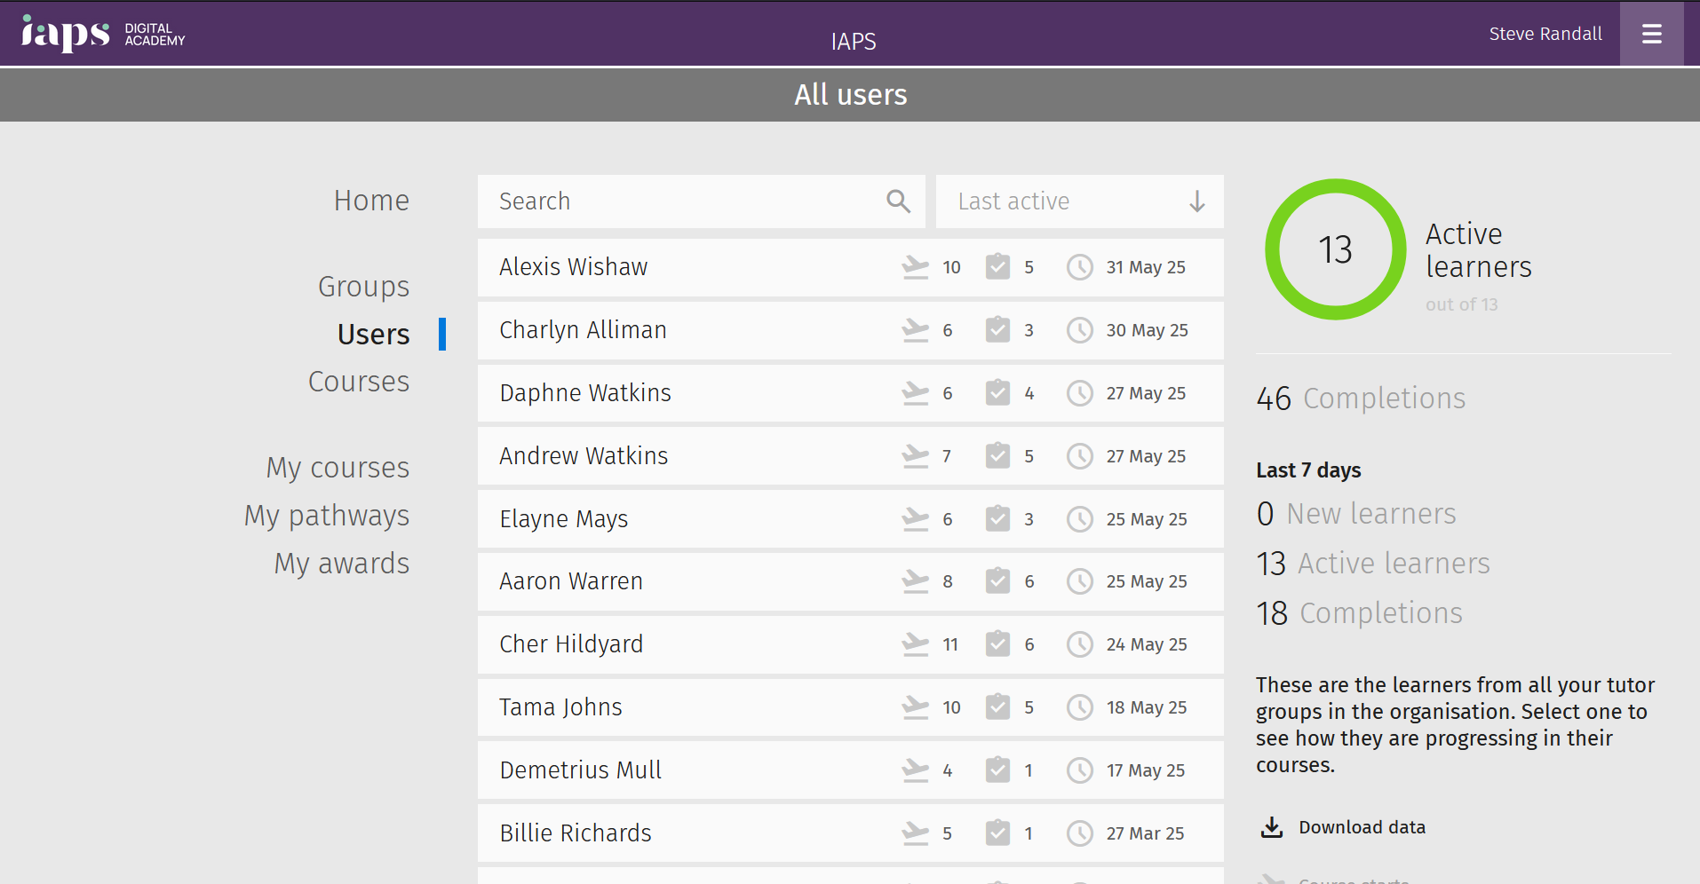Click the IAPS Digital Academy logo
1700x884 pixels.
pos(103,34)
